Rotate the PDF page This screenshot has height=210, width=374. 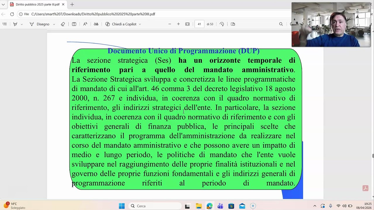click(222, 24)
